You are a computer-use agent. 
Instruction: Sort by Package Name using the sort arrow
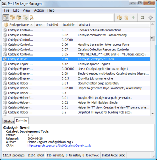pyautogui.click(x=31, y=25)
